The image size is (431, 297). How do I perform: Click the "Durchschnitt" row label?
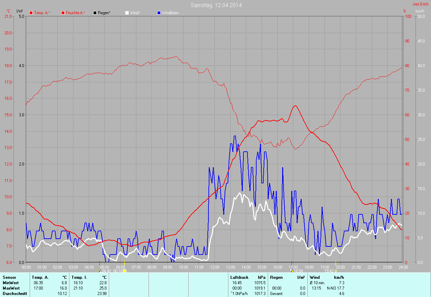pyautogui.click(x=14, y=293)
